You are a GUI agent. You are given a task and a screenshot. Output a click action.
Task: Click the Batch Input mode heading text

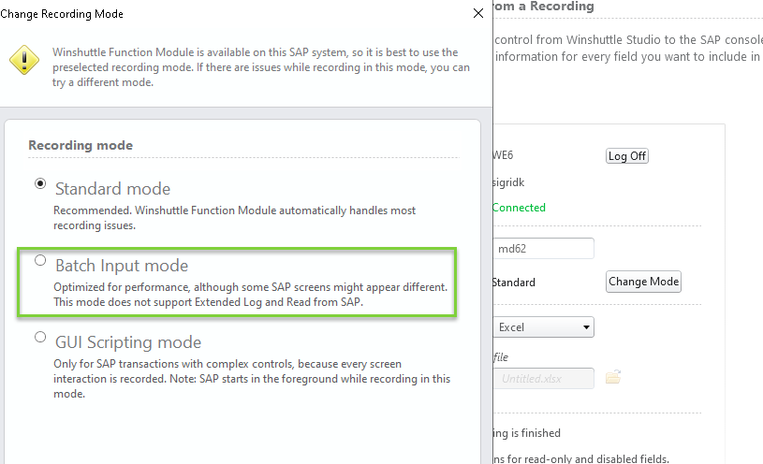click(122, 266)
